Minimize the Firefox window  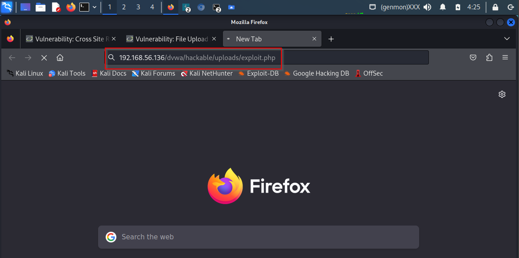click(490, 22)
